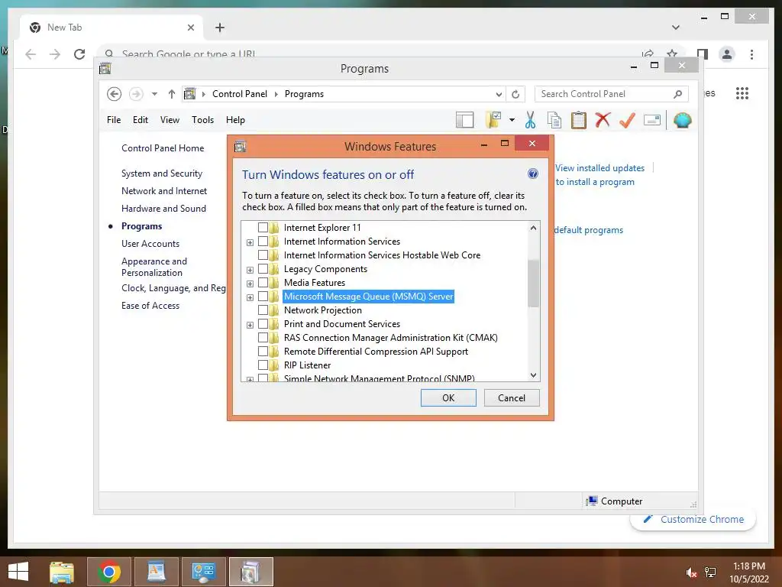Click Chrome side panel icon

703,54
